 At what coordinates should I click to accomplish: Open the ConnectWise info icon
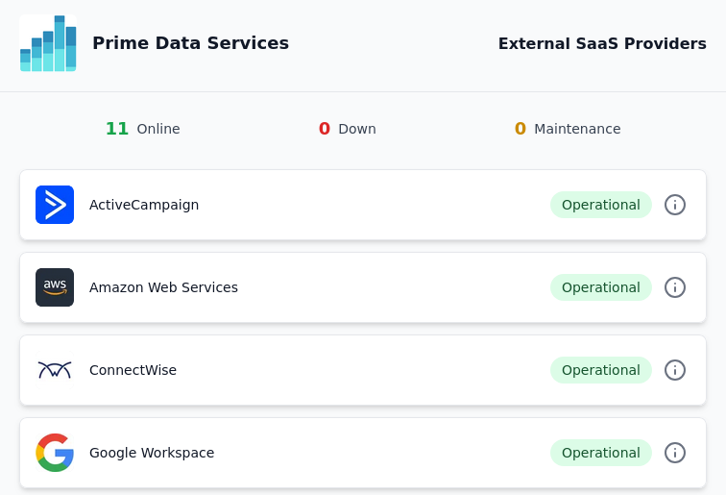point(674,370)
